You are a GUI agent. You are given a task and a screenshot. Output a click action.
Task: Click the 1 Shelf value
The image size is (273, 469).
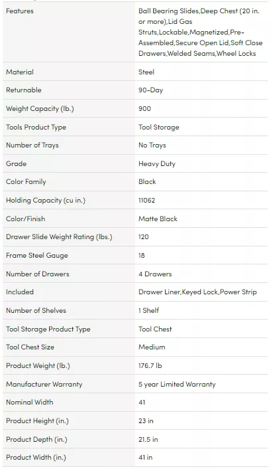[148, 310]
